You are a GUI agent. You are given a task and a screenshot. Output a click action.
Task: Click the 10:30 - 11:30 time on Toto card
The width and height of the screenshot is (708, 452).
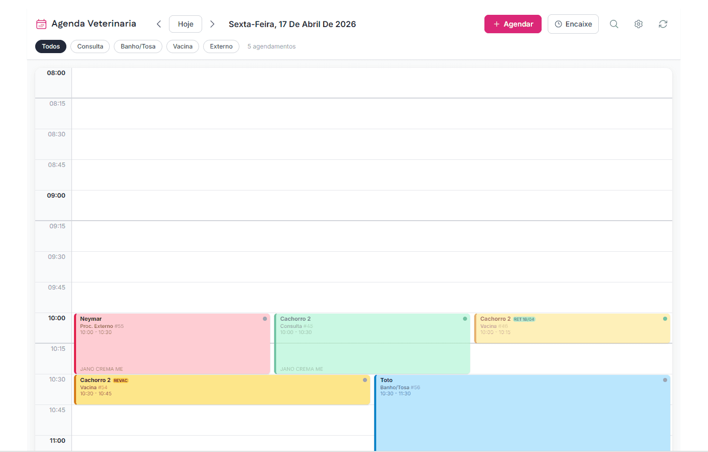(396, 394)
